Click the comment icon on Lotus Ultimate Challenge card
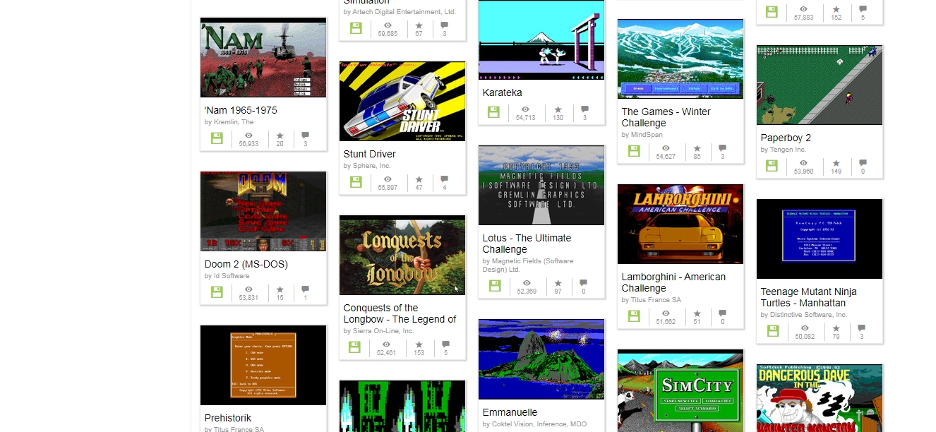The height and width of the screenshot is (432, 936). (583, 282)
